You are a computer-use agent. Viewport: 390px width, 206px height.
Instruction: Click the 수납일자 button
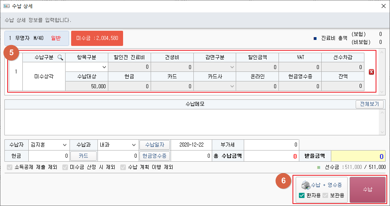click(155, 145)
